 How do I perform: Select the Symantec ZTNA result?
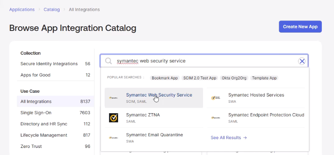pyautogui.click(x=154, y=117)
